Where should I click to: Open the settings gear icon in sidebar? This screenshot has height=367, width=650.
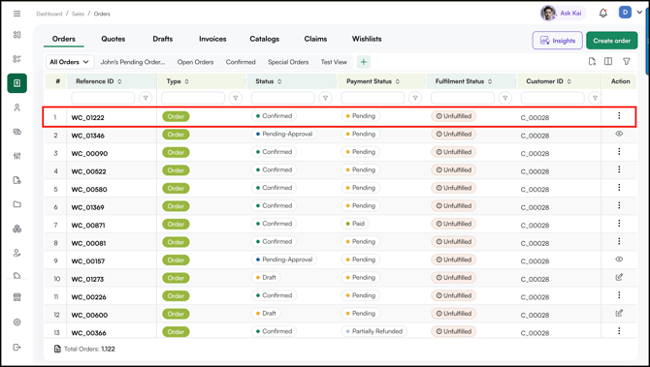17,322
